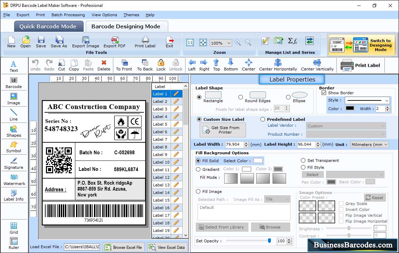Open the File menu
The height and width of the screenshot is (253, 399).
7,15
